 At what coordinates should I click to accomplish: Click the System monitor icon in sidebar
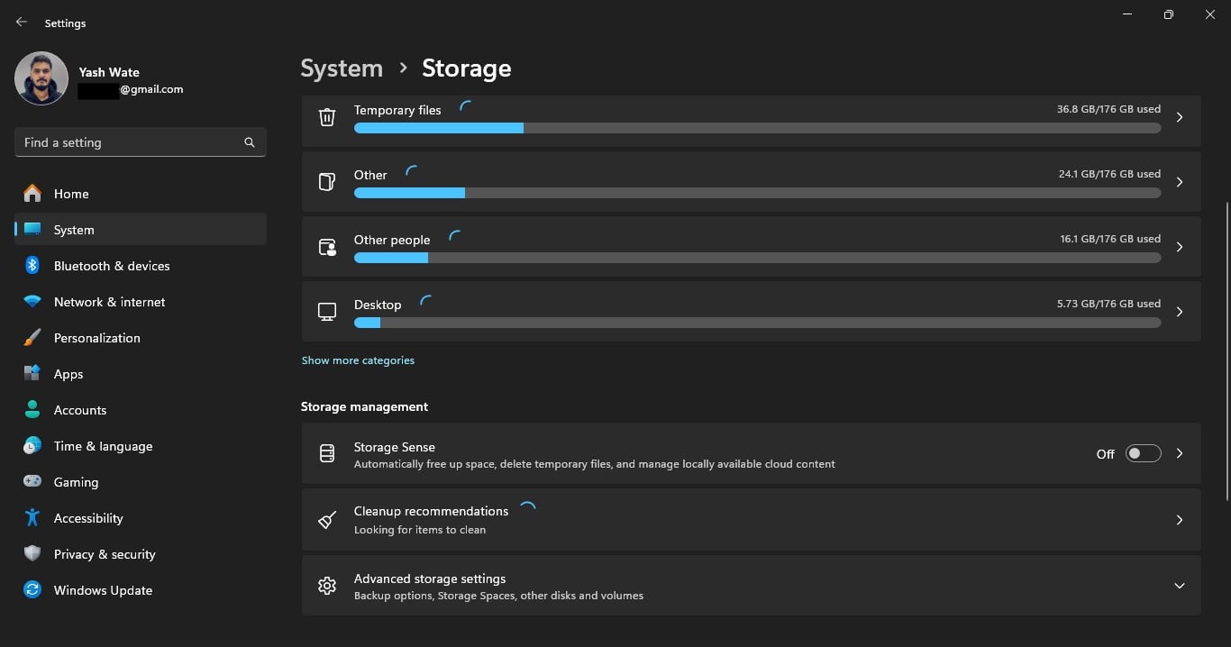pyautogui.click(x=32, y=229)
